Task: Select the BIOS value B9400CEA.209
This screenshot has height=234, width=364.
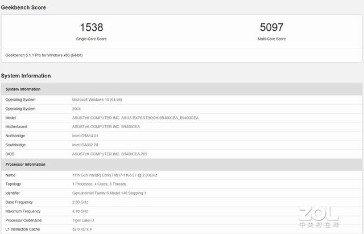Action: (x=110, y=154)
